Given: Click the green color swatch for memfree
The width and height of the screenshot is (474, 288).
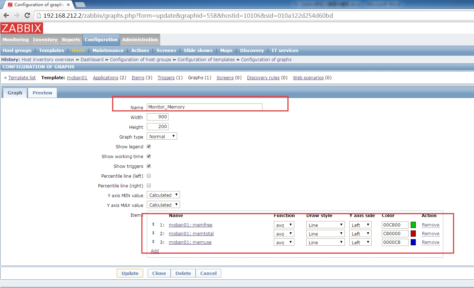Looking at the screenshot, I should click(413, 225).
